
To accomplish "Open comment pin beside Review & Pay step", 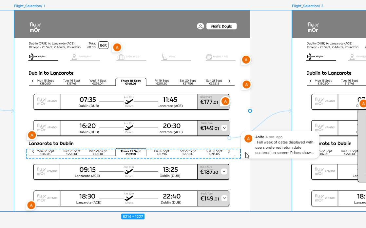I will (246, 60).
